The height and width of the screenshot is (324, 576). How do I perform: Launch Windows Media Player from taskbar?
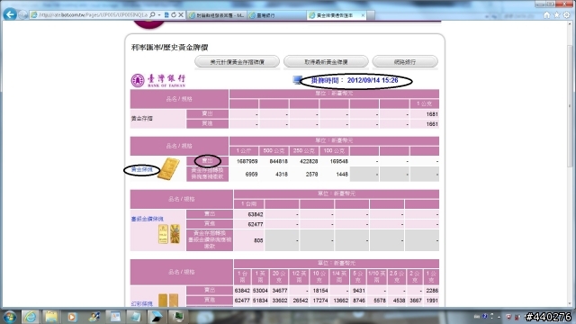(72, 316)
